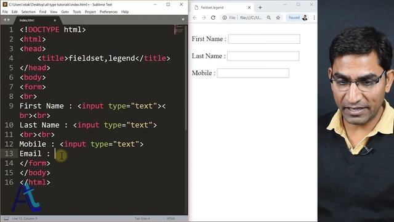
Task: Click the minimap code preview
Action: [x=179, y=30]
